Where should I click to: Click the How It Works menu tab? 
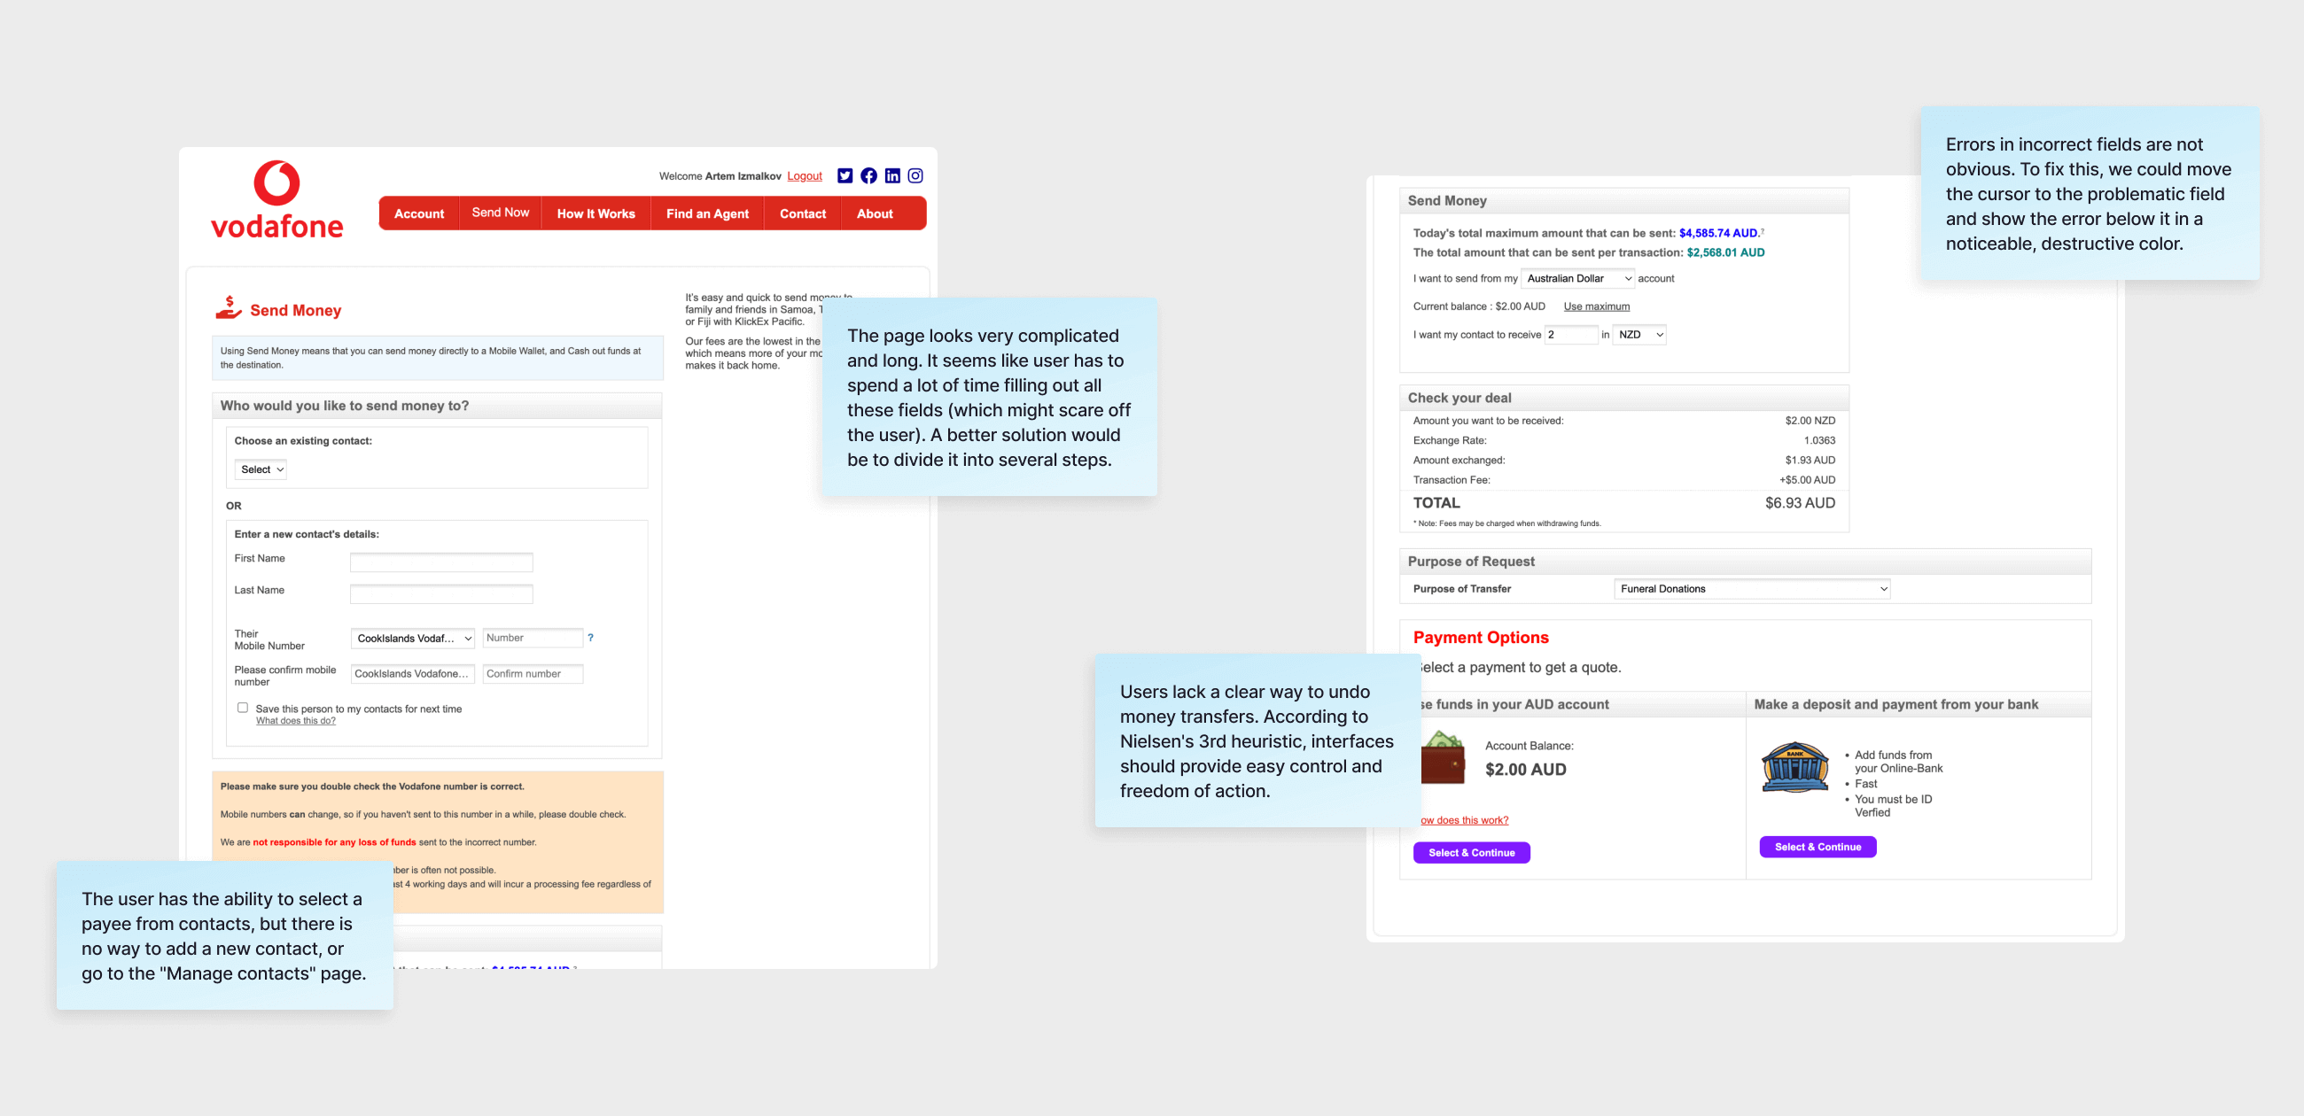point(596,213)
